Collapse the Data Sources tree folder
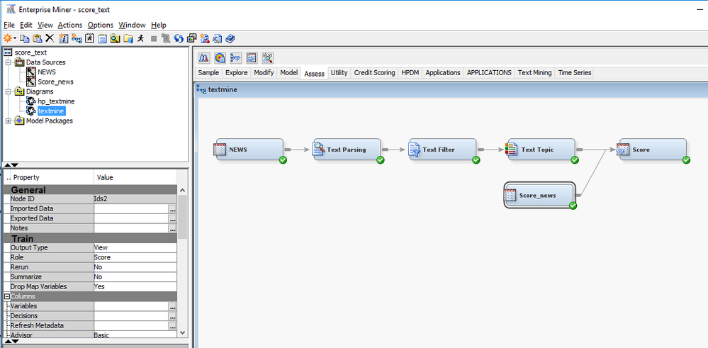The width and height of the screenshot is (708, 348). [x=8, y=62]
